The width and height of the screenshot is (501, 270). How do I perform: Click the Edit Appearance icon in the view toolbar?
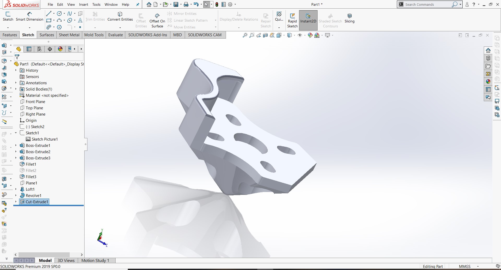tap(310, 35)
